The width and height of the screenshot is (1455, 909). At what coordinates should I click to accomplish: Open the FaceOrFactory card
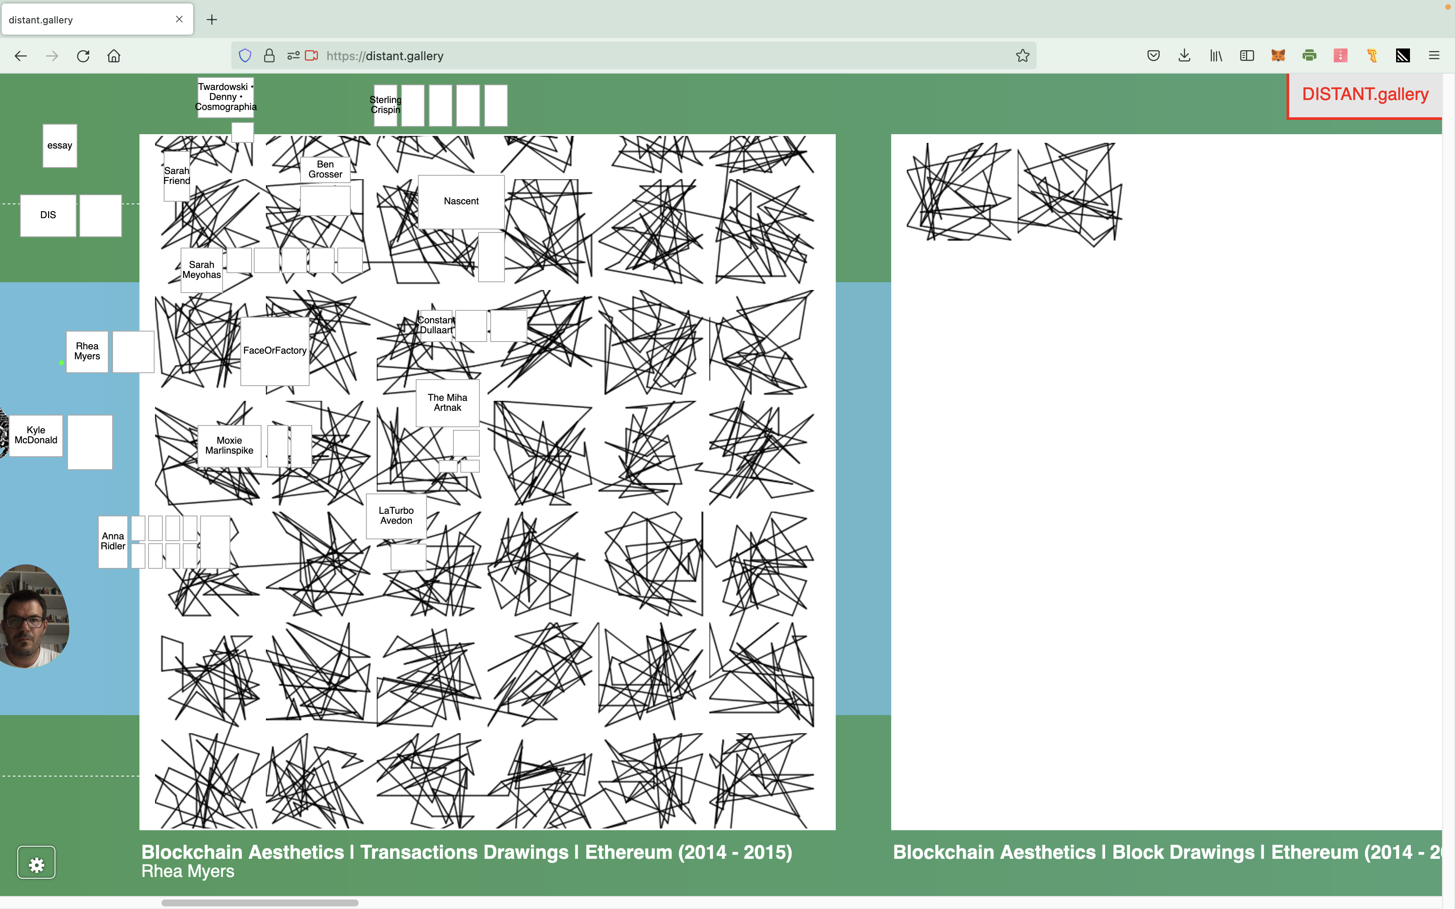point(275,351)
